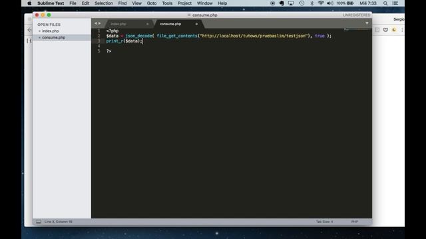Click the true keyword on line 2
Viewport: 426px width, 239px height.
point(319,36)
